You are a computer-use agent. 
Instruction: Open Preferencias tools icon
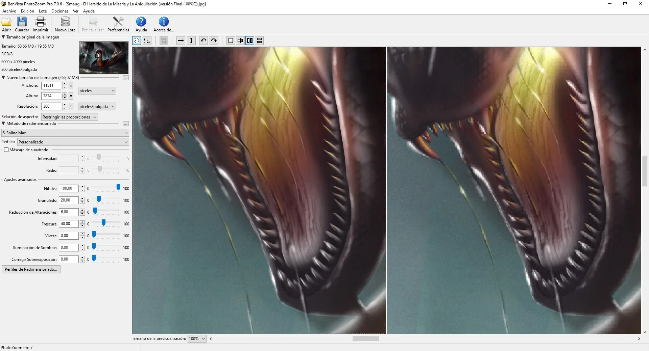[x=118, y=22]
